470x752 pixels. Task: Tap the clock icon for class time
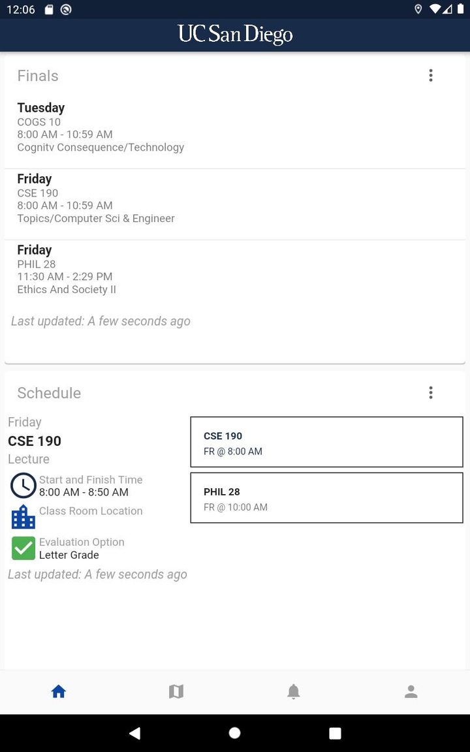(23, 486)
